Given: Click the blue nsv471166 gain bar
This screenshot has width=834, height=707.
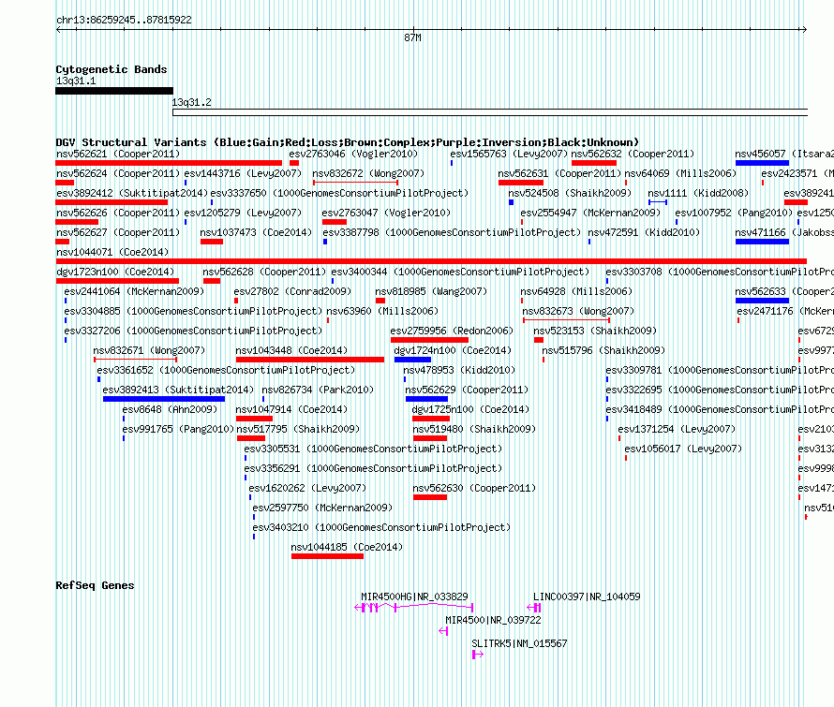Looking at the screenshot, I should [x=762, y=242].
